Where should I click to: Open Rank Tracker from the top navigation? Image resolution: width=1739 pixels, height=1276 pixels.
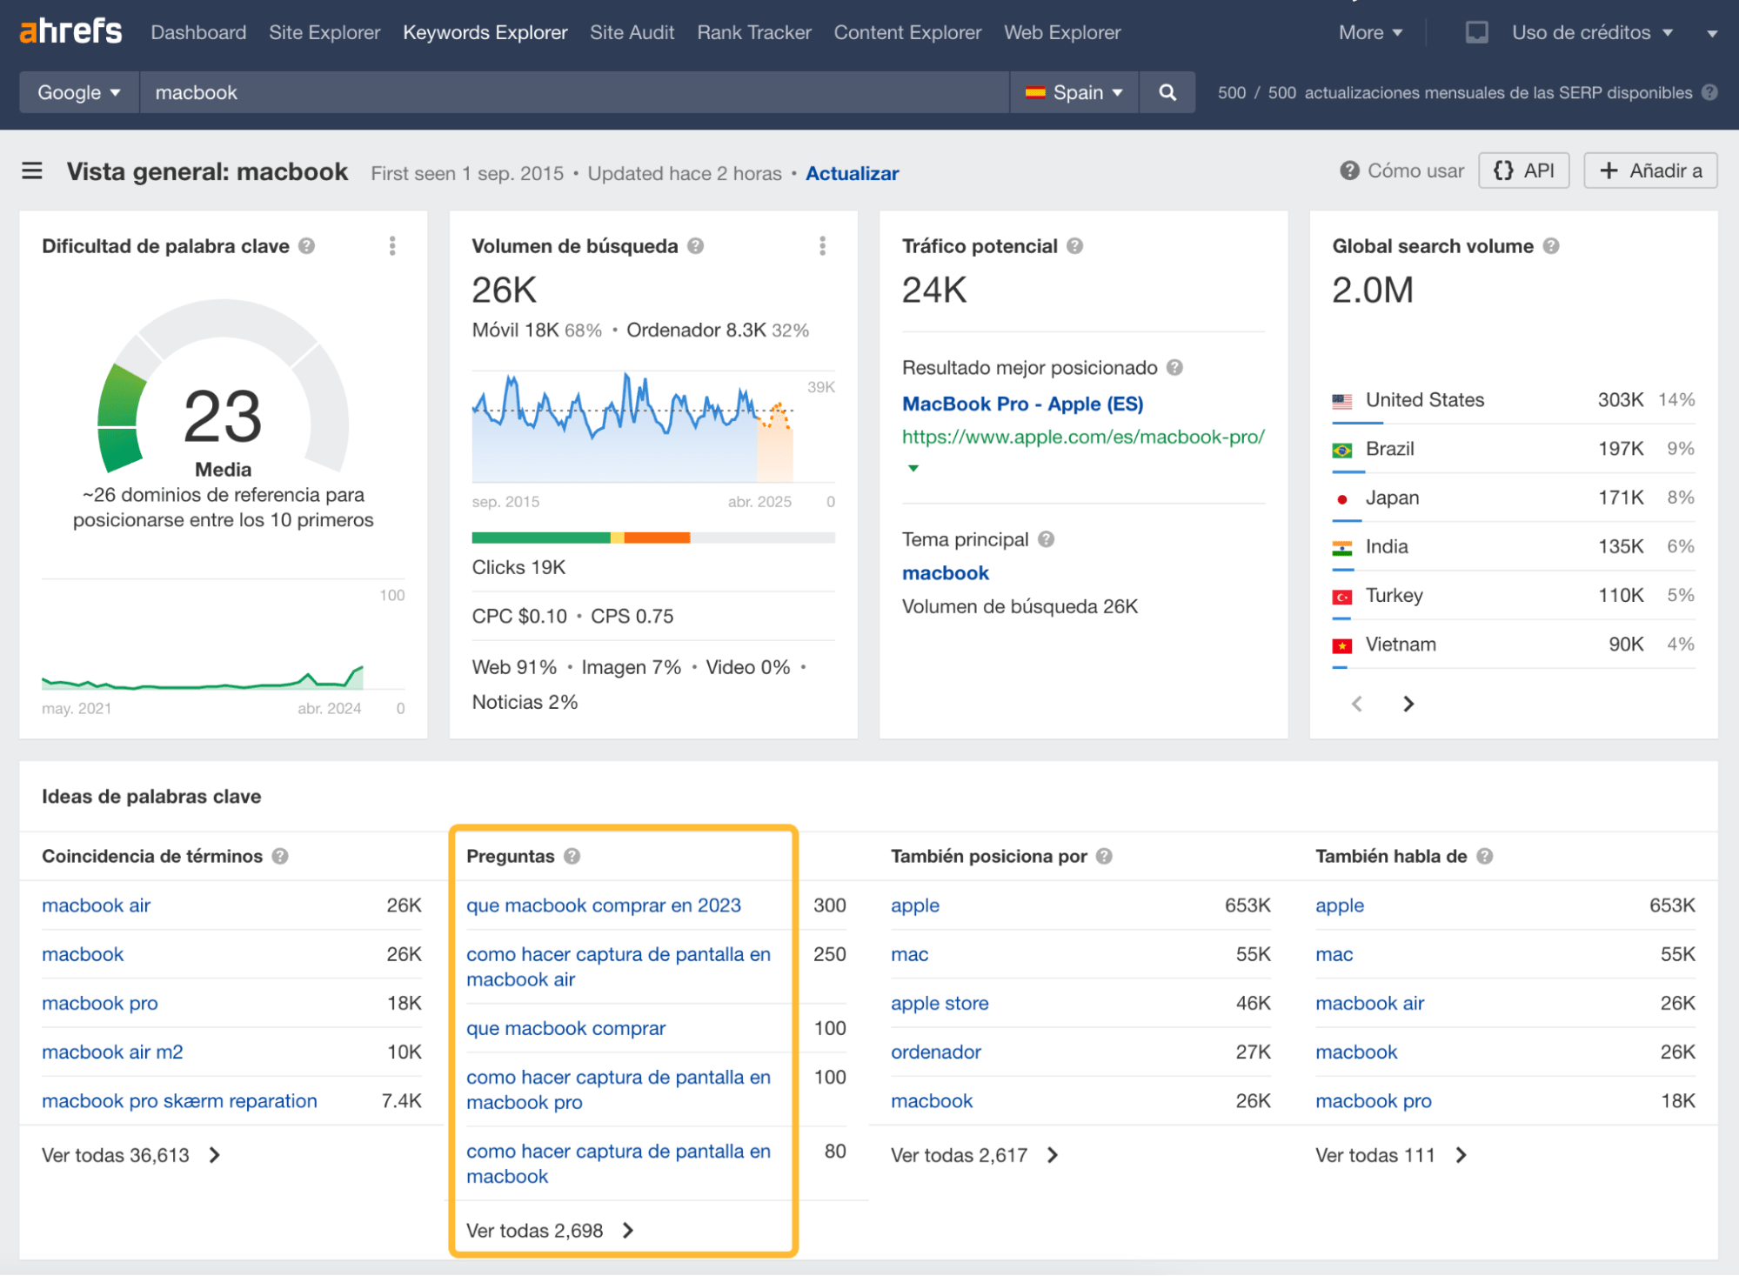pyautogui.click(x=753, y=32)
